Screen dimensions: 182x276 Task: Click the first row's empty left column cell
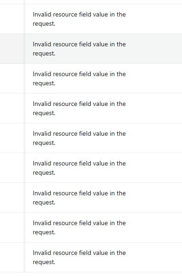pos(12,19)
